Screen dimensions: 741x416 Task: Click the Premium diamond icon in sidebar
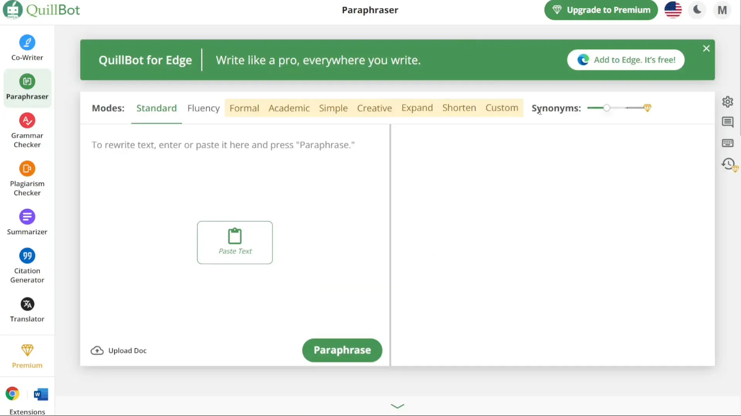coord(27,350)
